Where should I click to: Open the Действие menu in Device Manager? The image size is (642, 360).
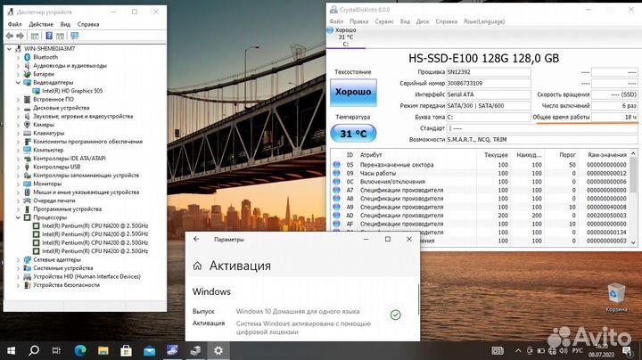point(41,25)
